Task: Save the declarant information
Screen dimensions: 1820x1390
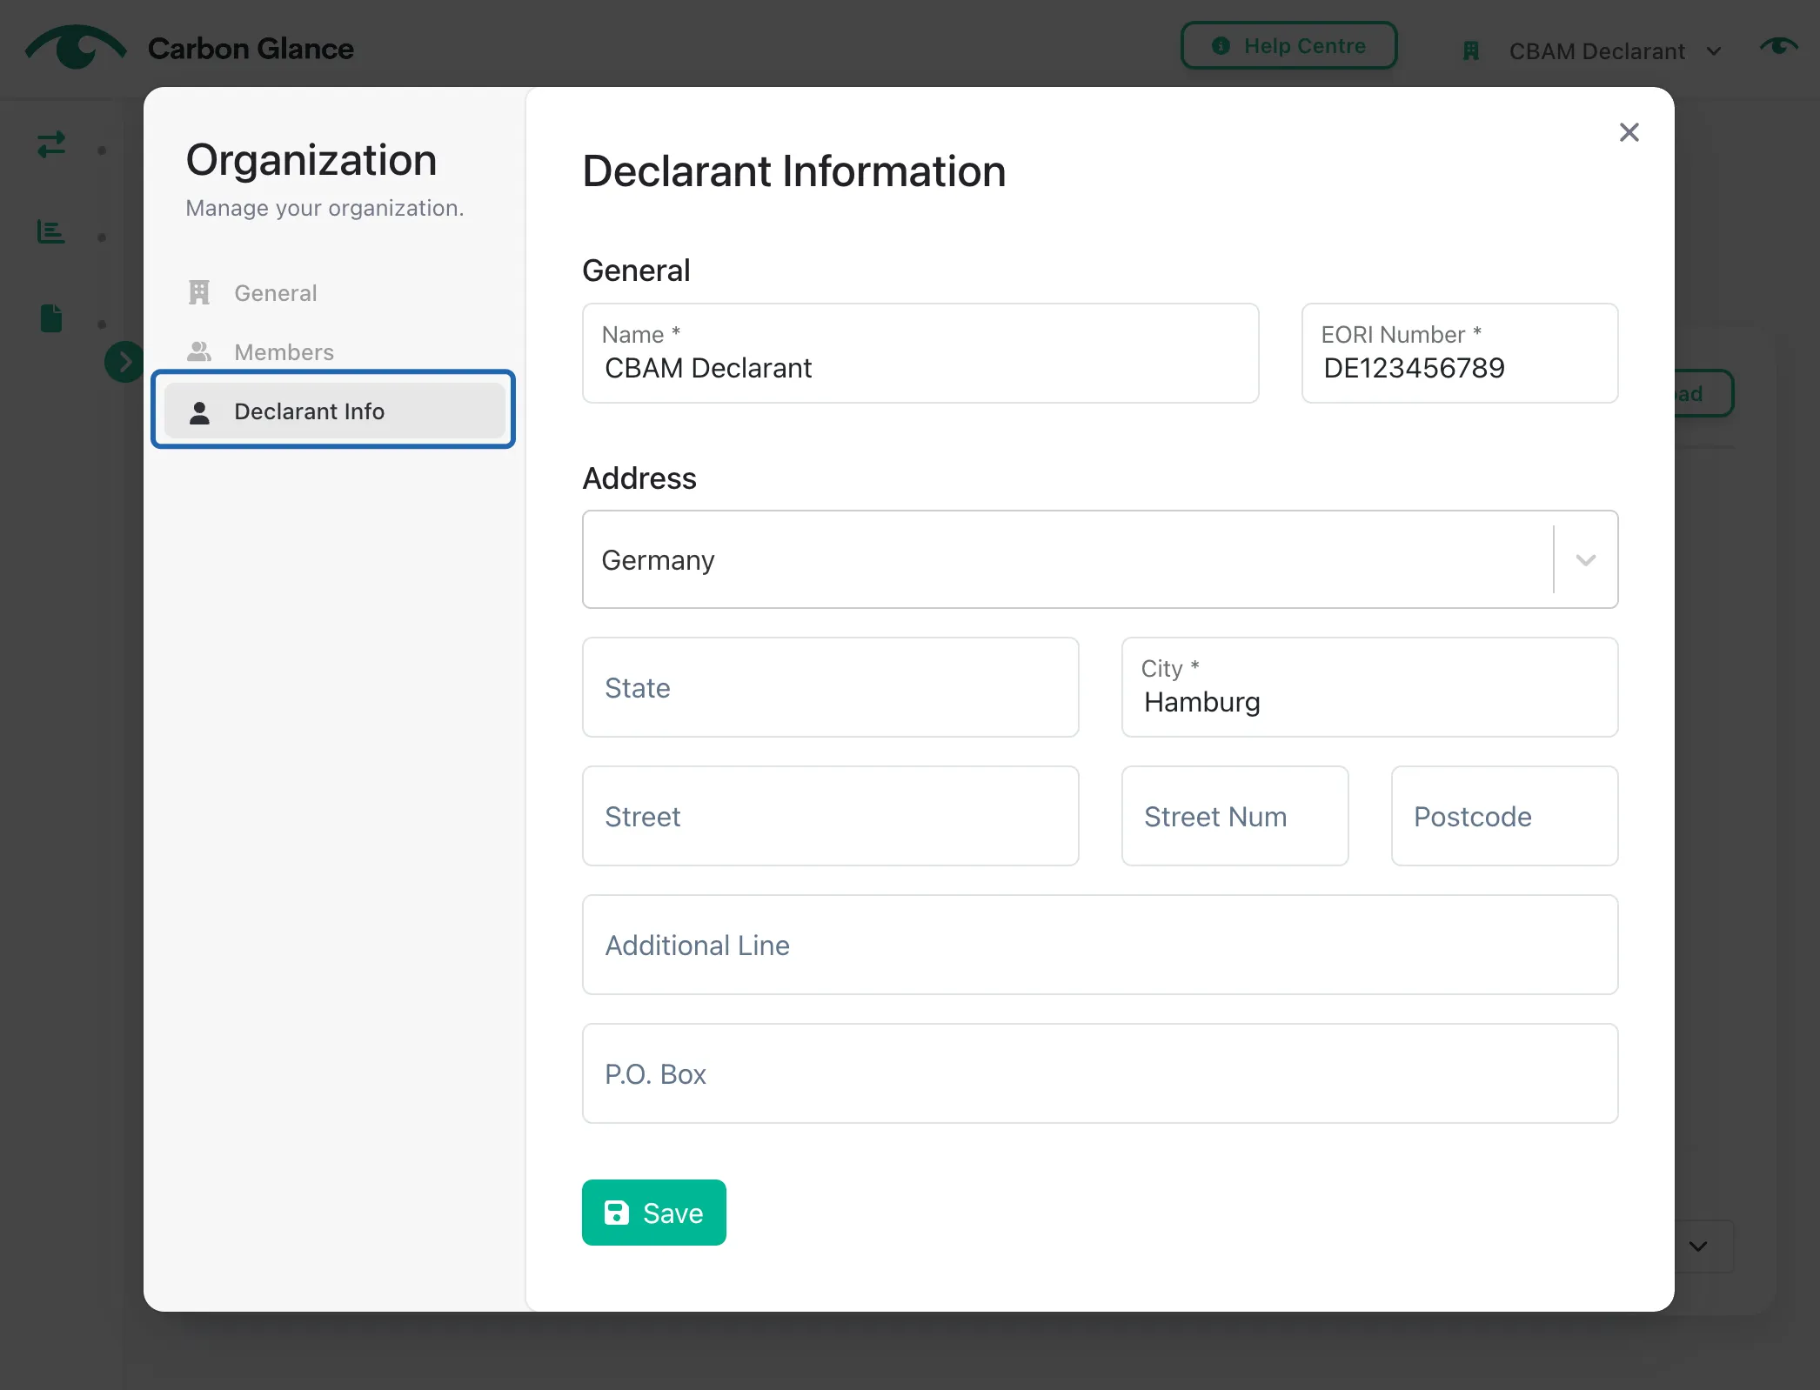Action: click(x=653, y=1213)
